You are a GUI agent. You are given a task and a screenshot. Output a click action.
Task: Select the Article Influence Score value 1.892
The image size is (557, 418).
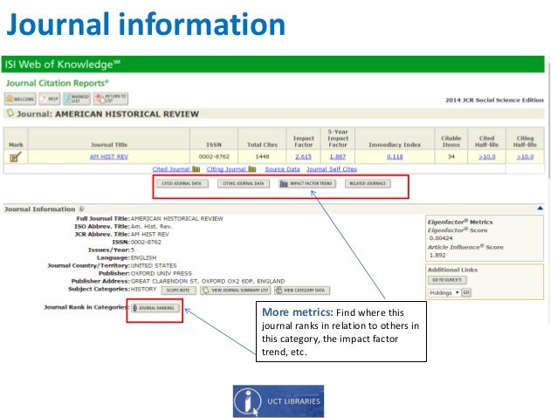(x=437, y=256)
